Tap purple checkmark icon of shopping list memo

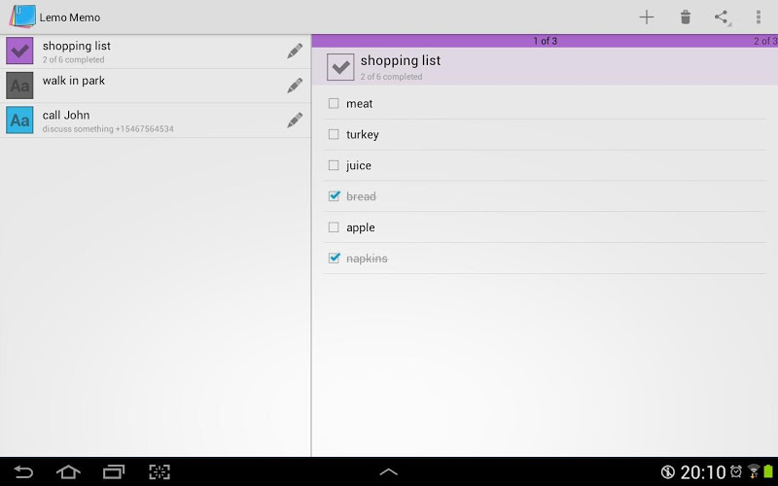coord(19,51)
